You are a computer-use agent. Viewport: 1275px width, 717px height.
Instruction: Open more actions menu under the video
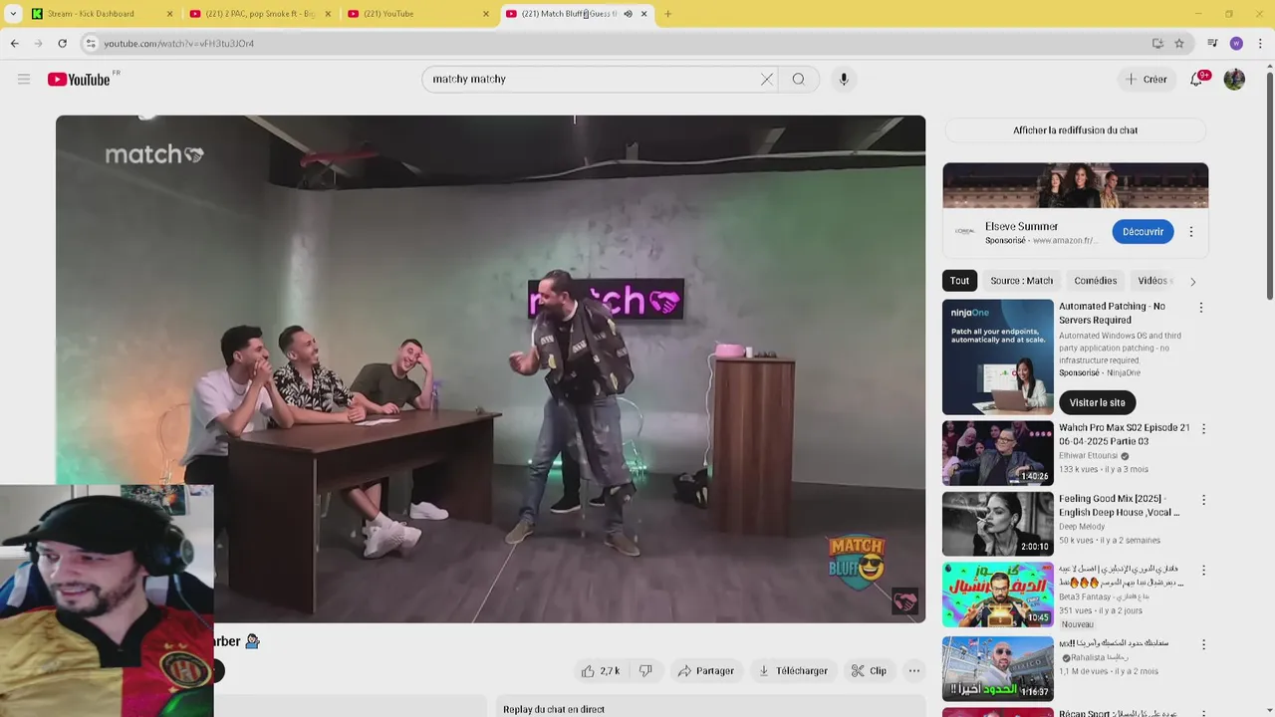point(913,671)
